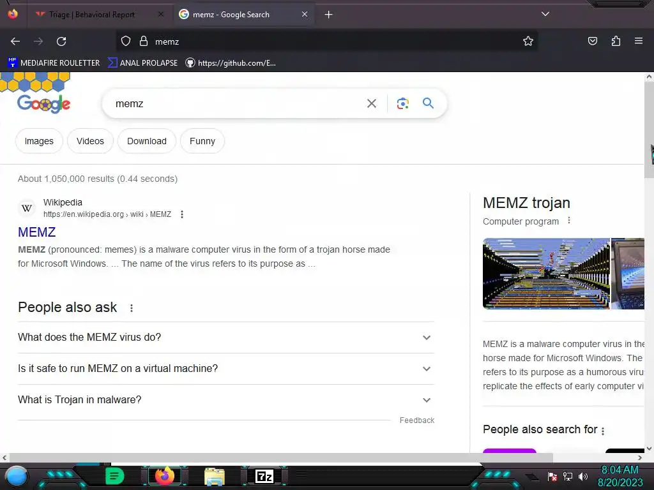Click the scroll right arrow
The height and width of the screenshot is (490, 654).
tap(640, 458)
